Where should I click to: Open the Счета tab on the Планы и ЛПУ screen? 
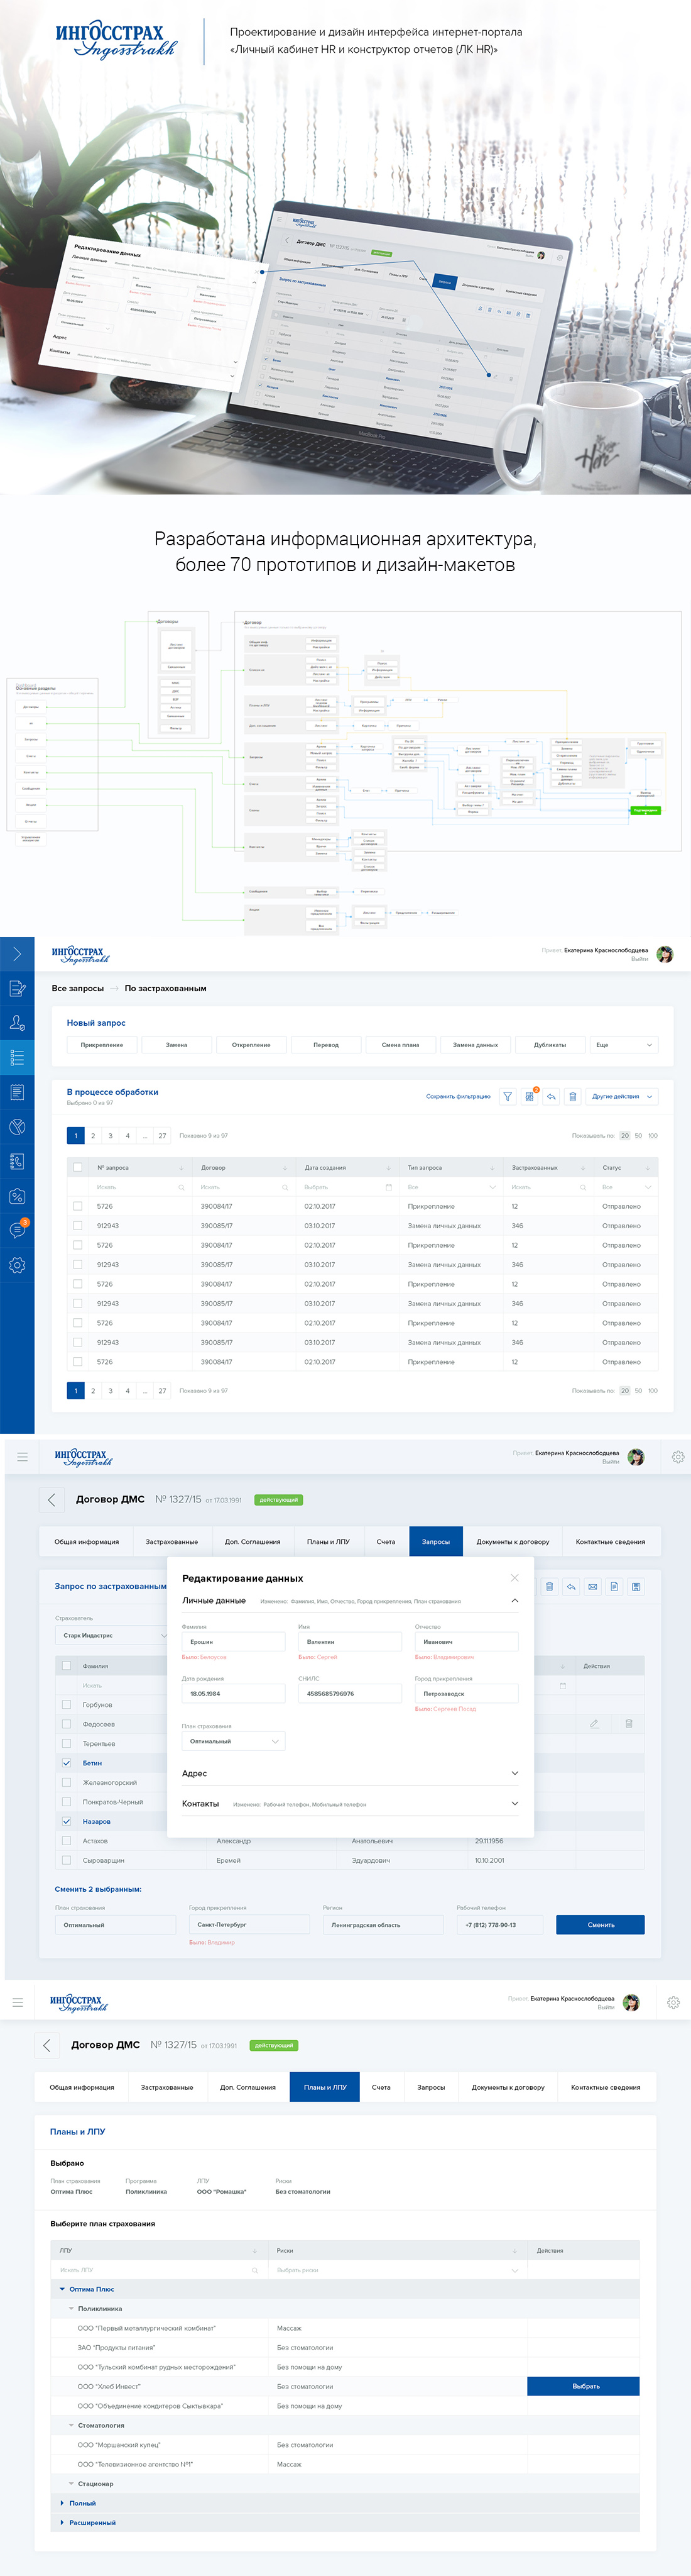381,2087
